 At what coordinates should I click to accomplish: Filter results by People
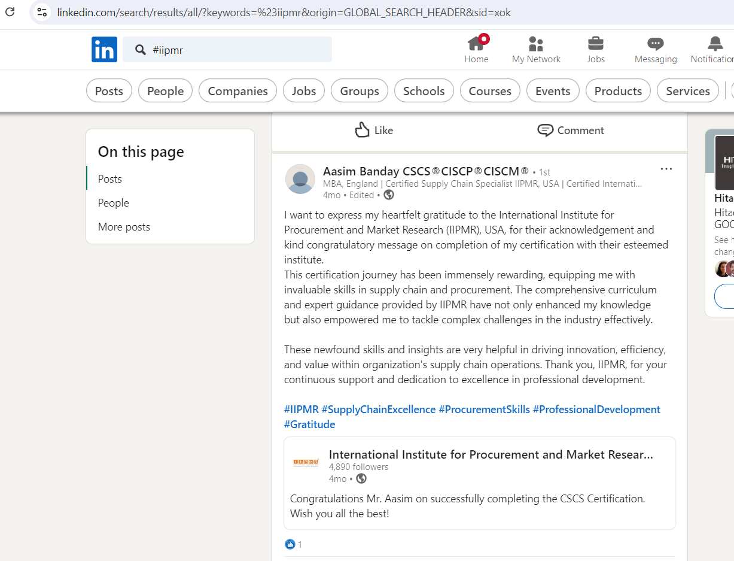pyautogui.click(x=165, y=91)
